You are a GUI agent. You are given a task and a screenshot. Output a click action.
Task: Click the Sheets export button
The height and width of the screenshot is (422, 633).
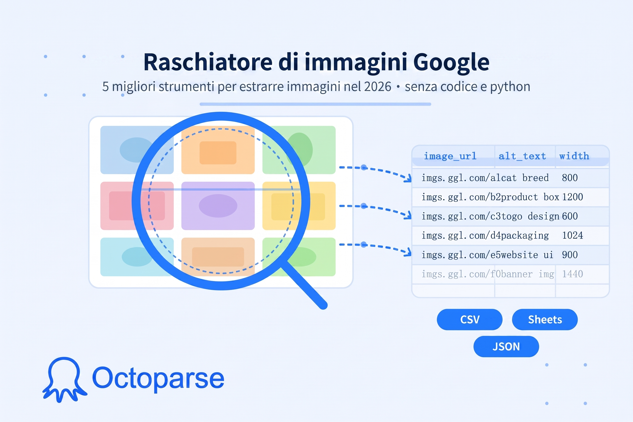(x=545, y=319)
